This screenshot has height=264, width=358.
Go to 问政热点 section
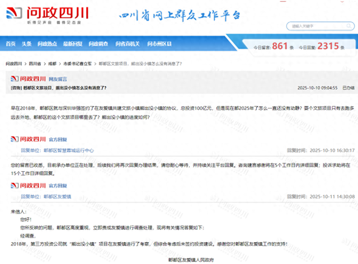(47, 44)
